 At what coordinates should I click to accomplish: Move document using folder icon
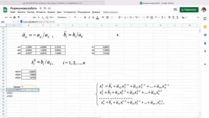[x=45, y=8]
